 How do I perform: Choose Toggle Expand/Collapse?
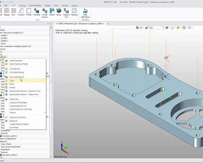(25, 124)
